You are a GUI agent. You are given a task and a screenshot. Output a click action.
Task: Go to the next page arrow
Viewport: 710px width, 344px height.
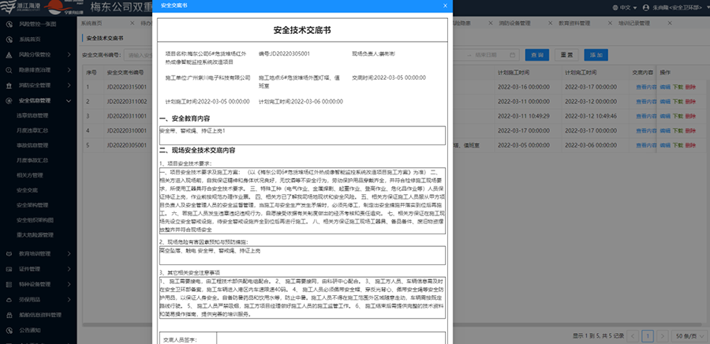click(x=663, y=336)
